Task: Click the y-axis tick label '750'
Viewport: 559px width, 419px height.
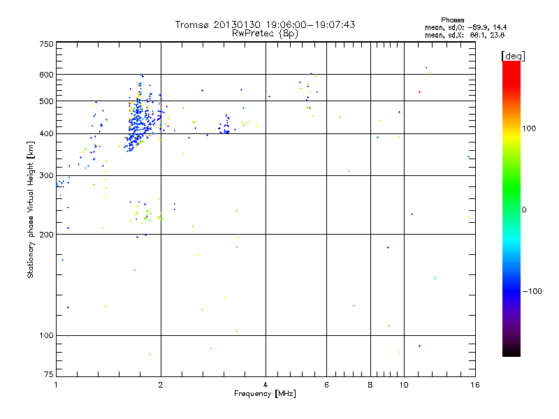Action: [46, 44]
